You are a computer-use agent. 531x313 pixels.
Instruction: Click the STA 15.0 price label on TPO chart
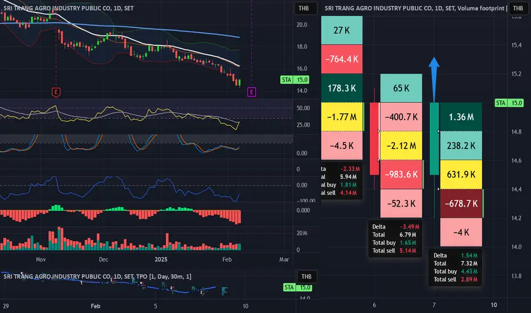[297, 287]
